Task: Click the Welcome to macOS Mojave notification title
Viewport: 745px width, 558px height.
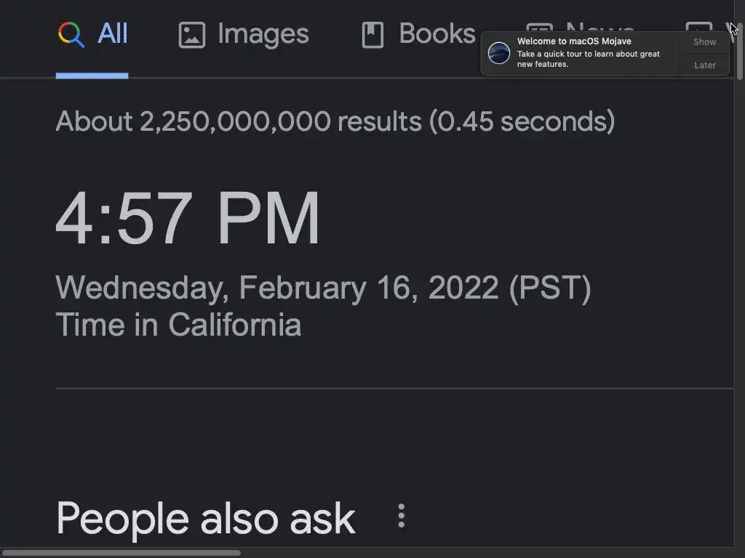Action: click(x=574, y=41)
